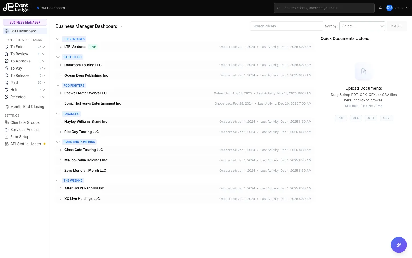The height and width of the screenshot is (258, 412).
Task: Click the Paid task icon
Action: click(x=7, y=83)
